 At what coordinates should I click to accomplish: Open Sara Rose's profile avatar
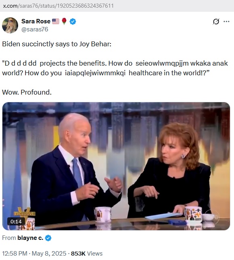[x=10, y=25]
